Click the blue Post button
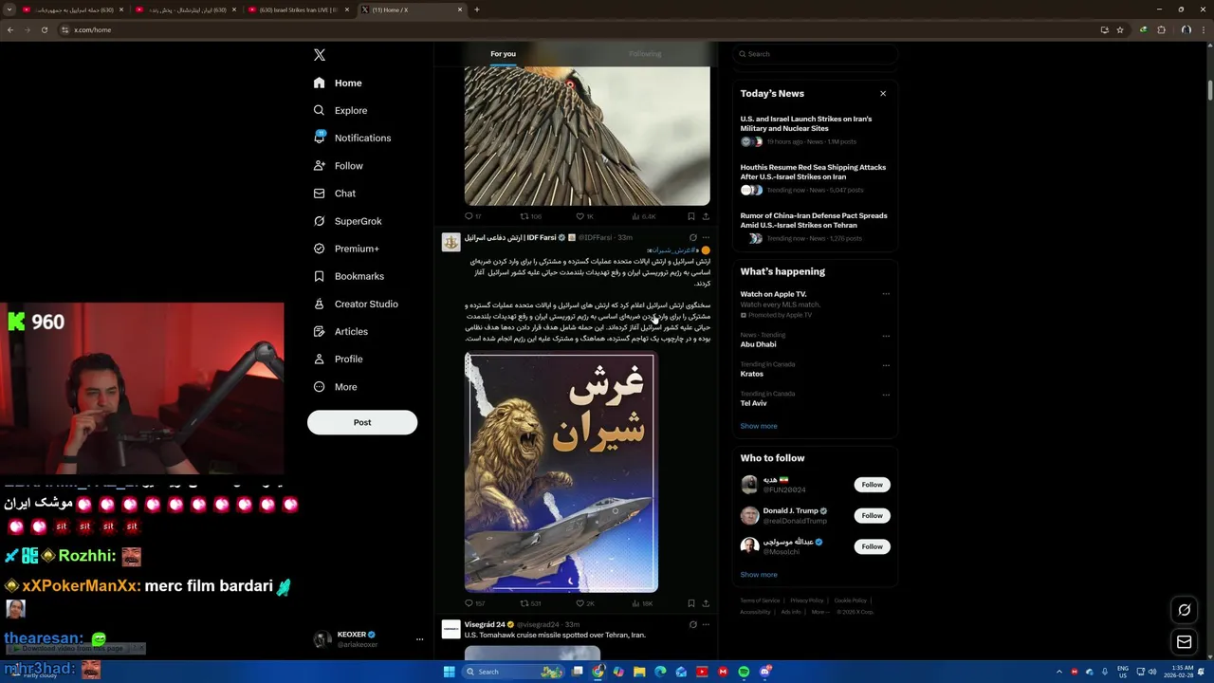The image size is (1214, 683). [x=362, y=422]
